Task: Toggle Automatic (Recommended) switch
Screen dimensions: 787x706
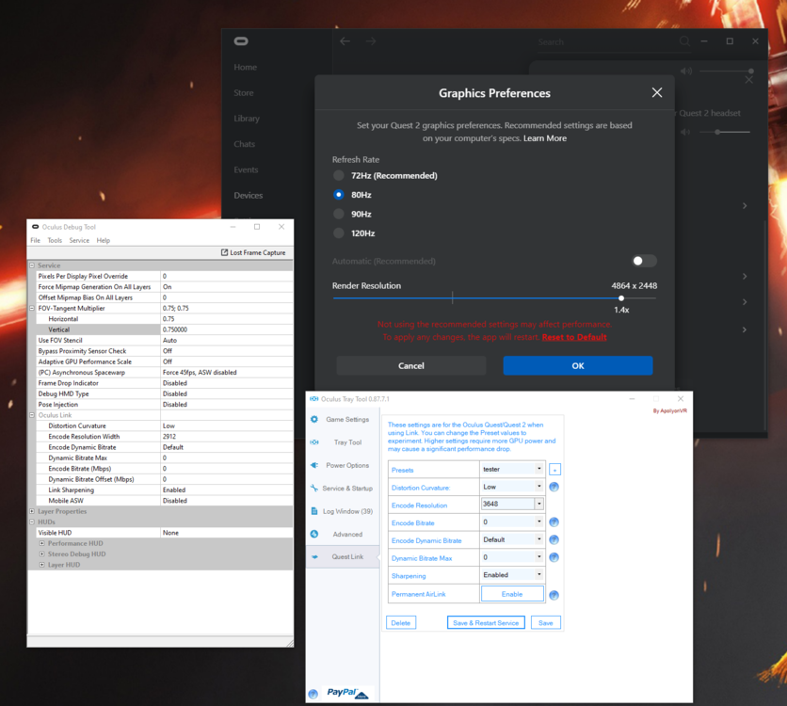Action: point(644,261)
